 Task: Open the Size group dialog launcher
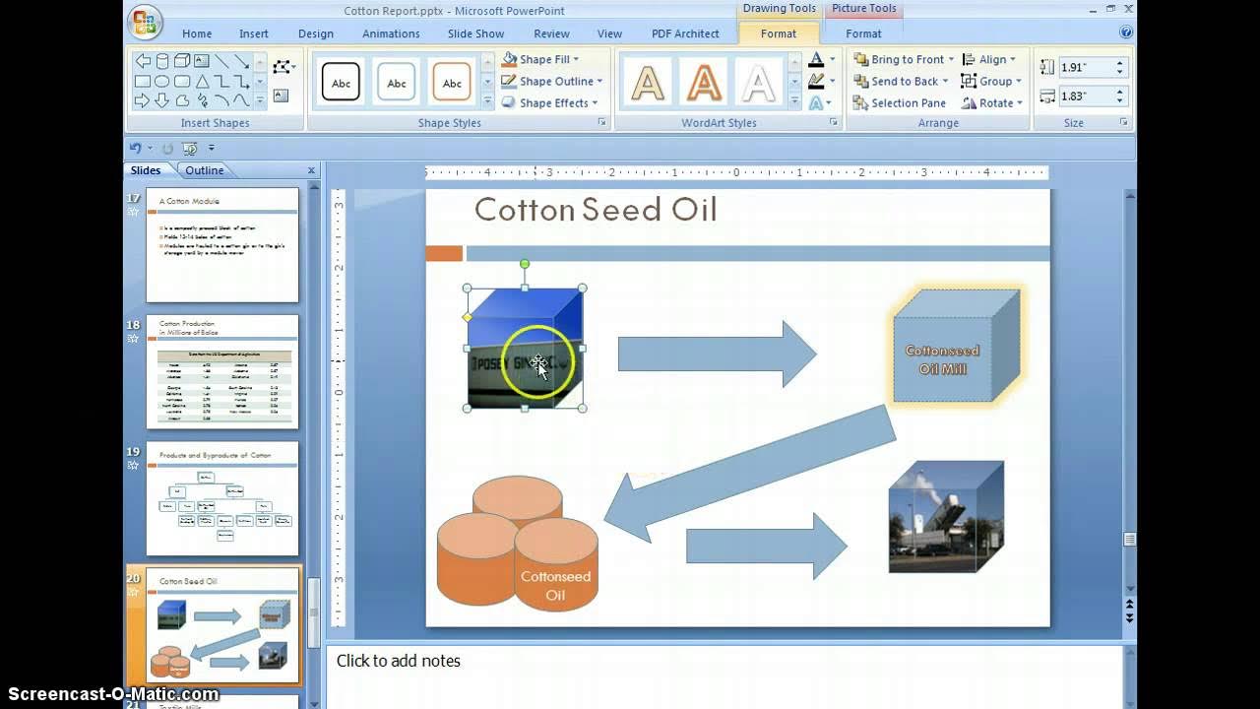tap(1123, 123)
